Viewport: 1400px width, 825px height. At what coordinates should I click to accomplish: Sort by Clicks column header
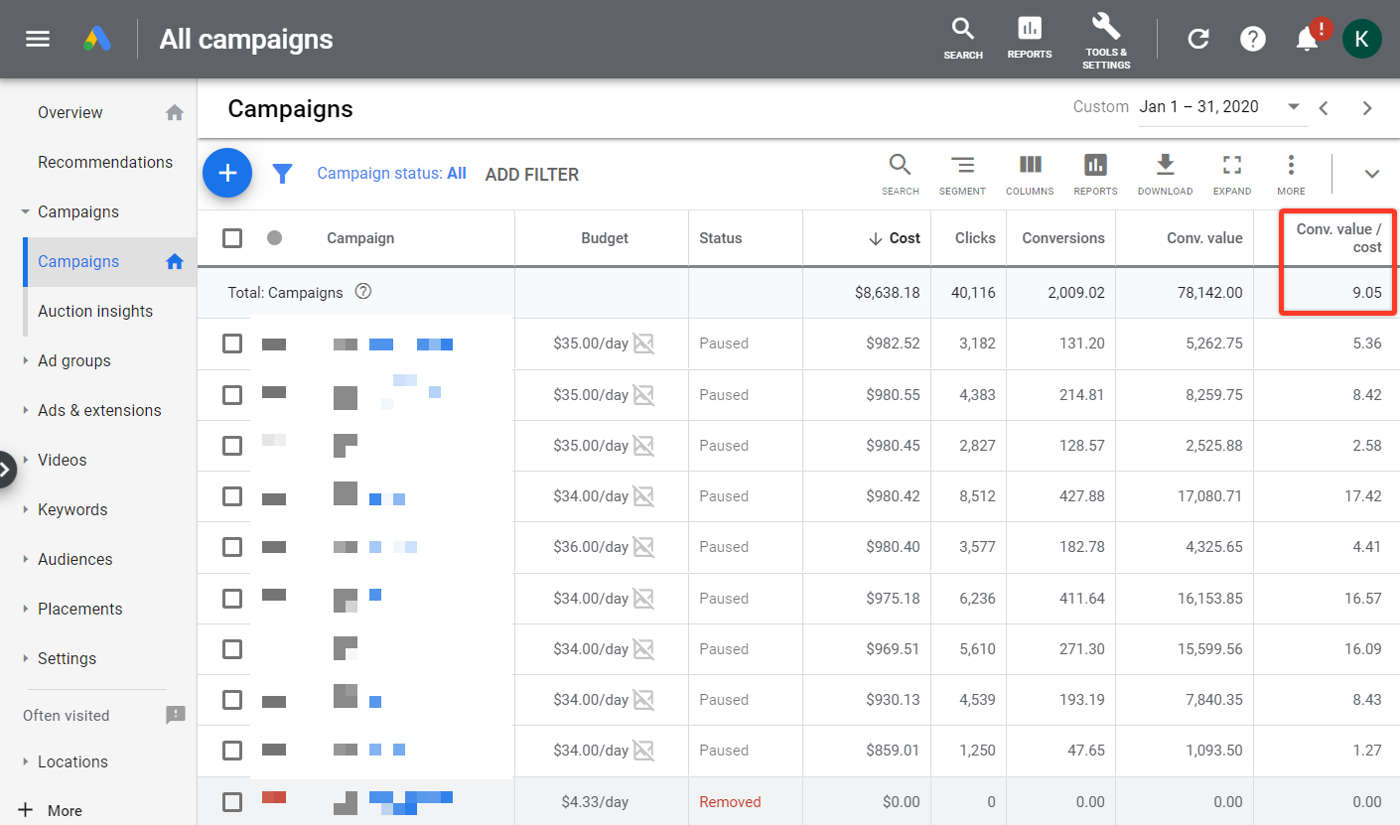pyautogui.click(x=975, y=238)
